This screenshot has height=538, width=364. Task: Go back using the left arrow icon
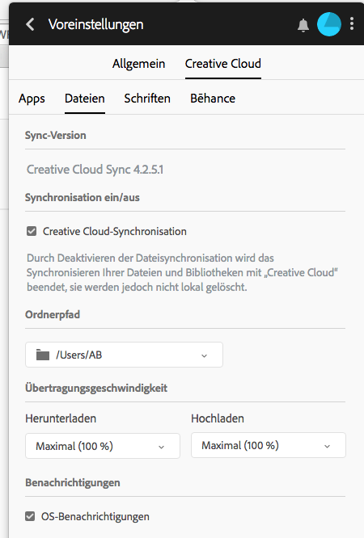tap(30, 24)
